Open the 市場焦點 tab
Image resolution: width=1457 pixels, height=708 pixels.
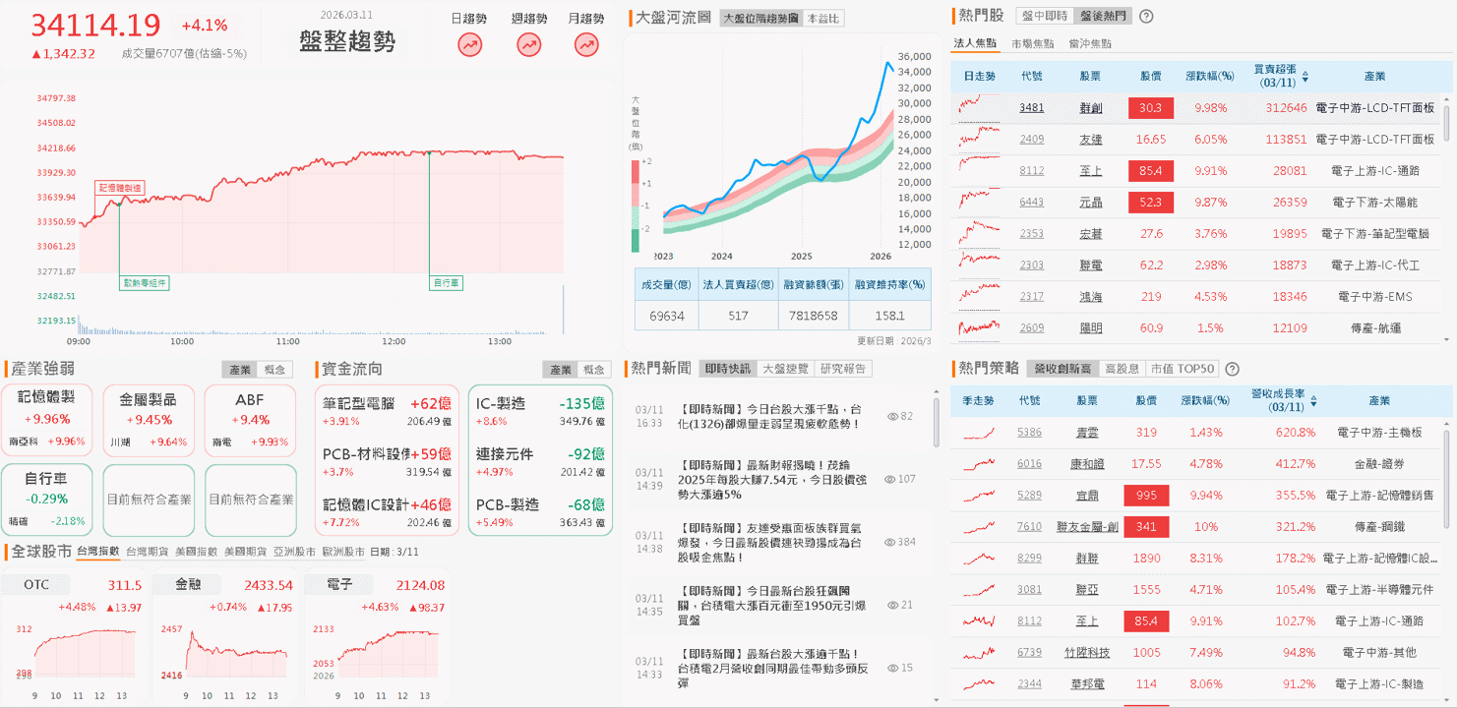1032,44
